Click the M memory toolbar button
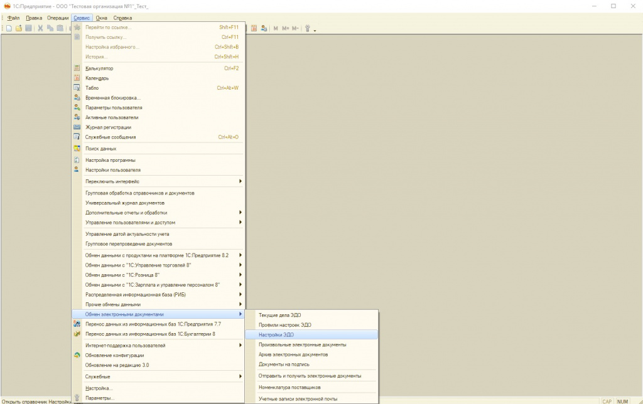643x404 pixels. tap(276, 28)
